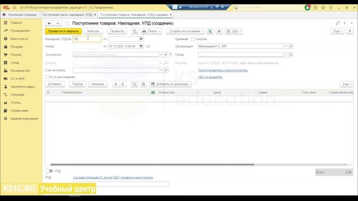
Task: Click the Подбор button
Action: pyautogui.click(x=77, y=84)
